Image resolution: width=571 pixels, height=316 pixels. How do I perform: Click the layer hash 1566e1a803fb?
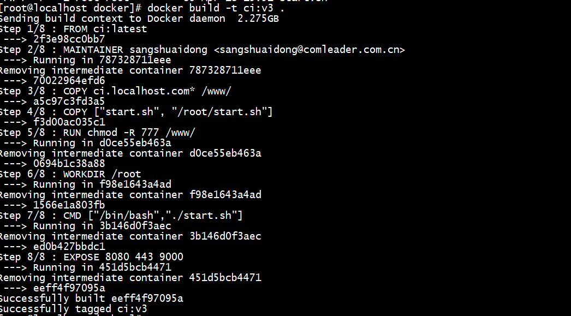tap(69, 205)
